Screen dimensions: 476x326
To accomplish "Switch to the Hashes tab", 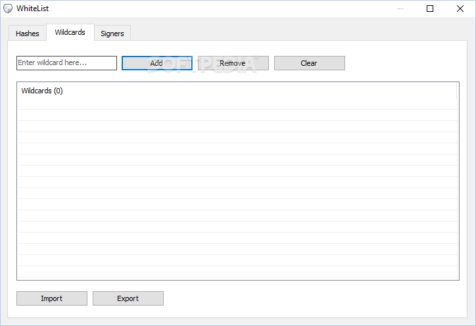I will (28, 34).
